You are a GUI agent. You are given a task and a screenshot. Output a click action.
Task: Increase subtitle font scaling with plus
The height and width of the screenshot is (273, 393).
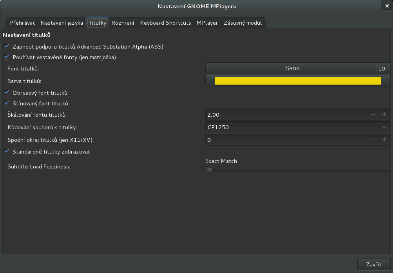coord(384,115)
